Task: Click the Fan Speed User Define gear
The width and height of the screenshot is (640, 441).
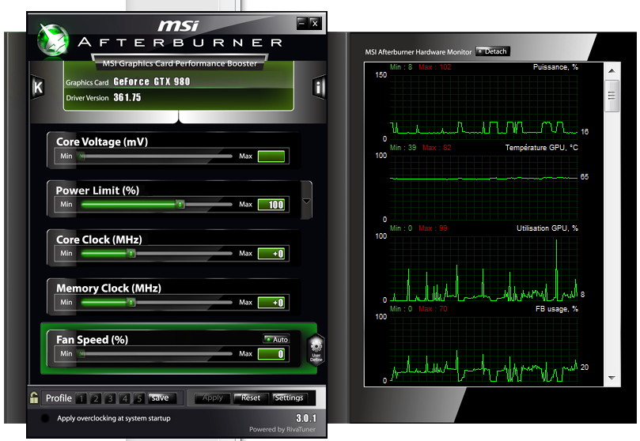Action: tap(316, 349)
